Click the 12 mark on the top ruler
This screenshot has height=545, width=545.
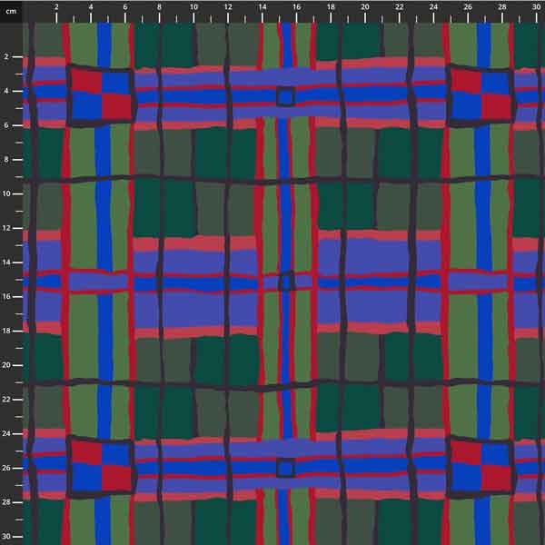228,7
